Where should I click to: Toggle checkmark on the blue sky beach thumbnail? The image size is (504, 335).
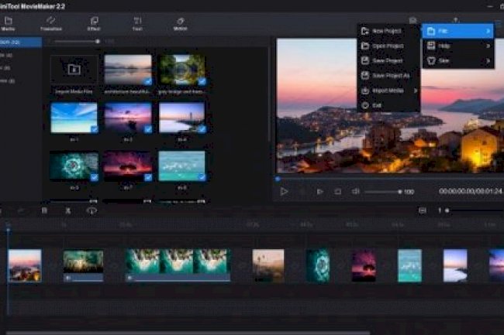[x=94, y=129]
